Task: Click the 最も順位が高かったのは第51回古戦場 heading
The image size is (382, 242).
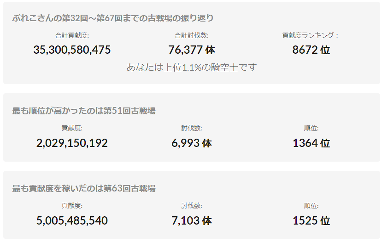Action: pos(84,111)
